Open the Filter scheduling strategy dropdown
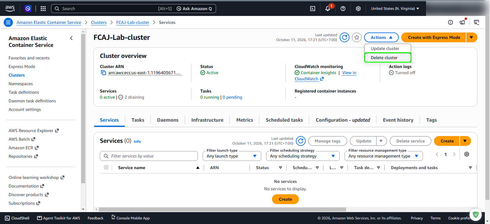 (303, 156)
